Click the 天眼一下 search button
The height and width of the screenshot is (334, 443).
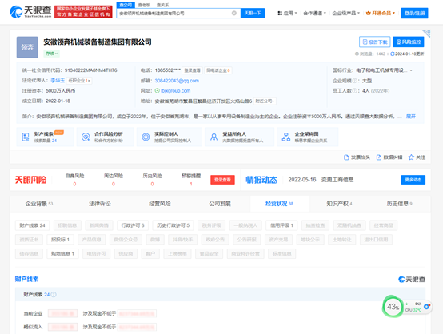click(253, 13)
